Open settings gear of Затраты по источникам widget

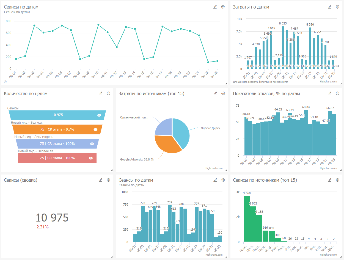223,93
